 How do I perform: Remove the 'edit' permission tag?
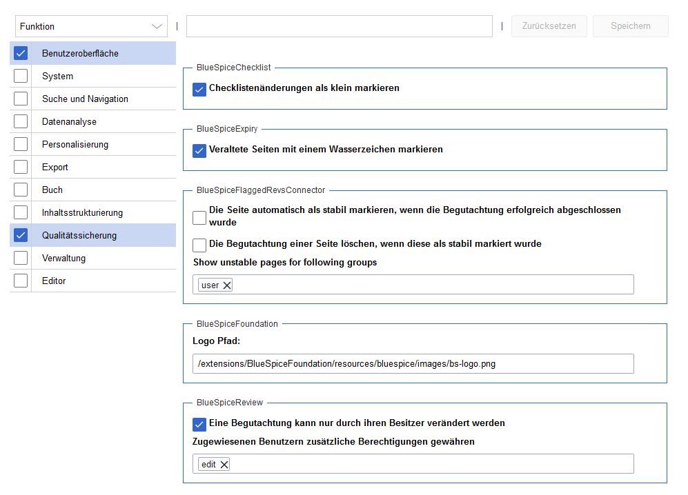[x=224, y=464]
